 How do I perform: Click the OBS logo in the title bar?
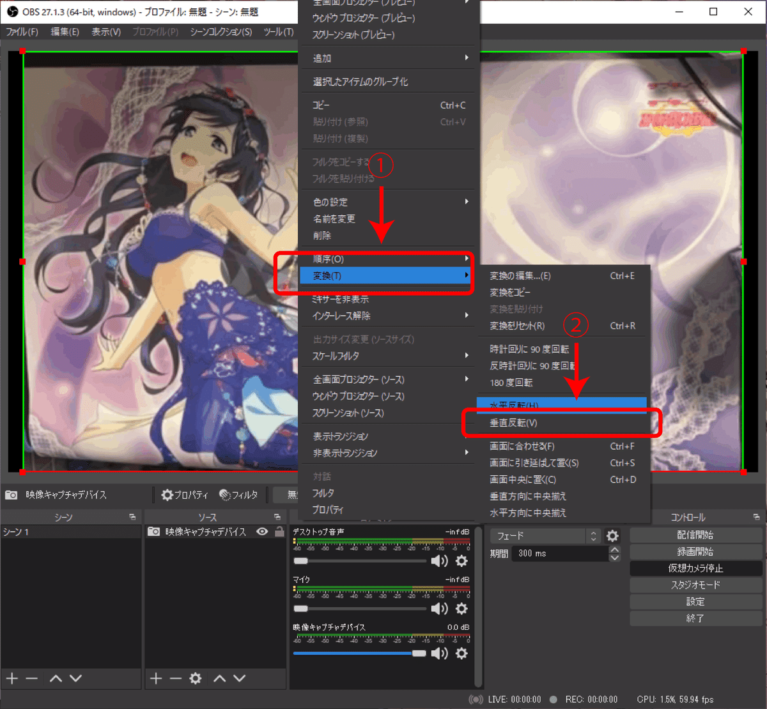[x=12, y=11]
